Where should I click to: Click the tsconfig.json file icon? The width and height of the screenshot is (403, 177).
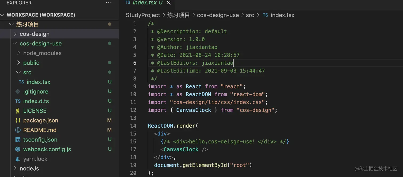point(18,140)
